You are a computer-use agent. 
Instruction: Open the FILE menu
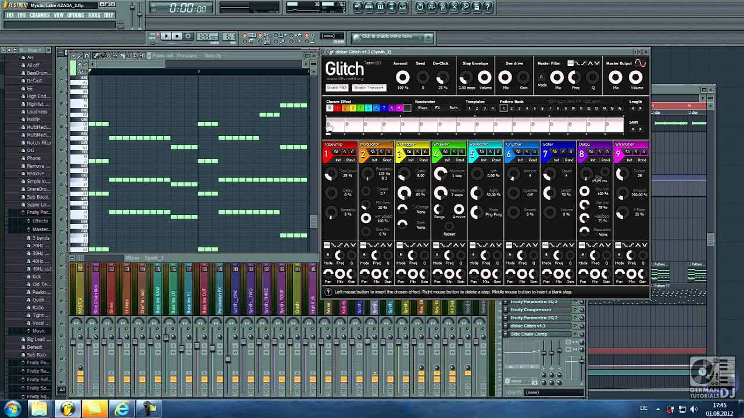click(x=10, y=15)
